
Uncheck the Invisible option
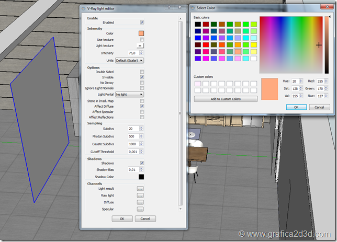(142, 77)
